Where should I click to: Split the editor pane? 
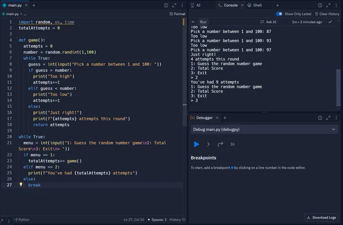coord(166,5)
